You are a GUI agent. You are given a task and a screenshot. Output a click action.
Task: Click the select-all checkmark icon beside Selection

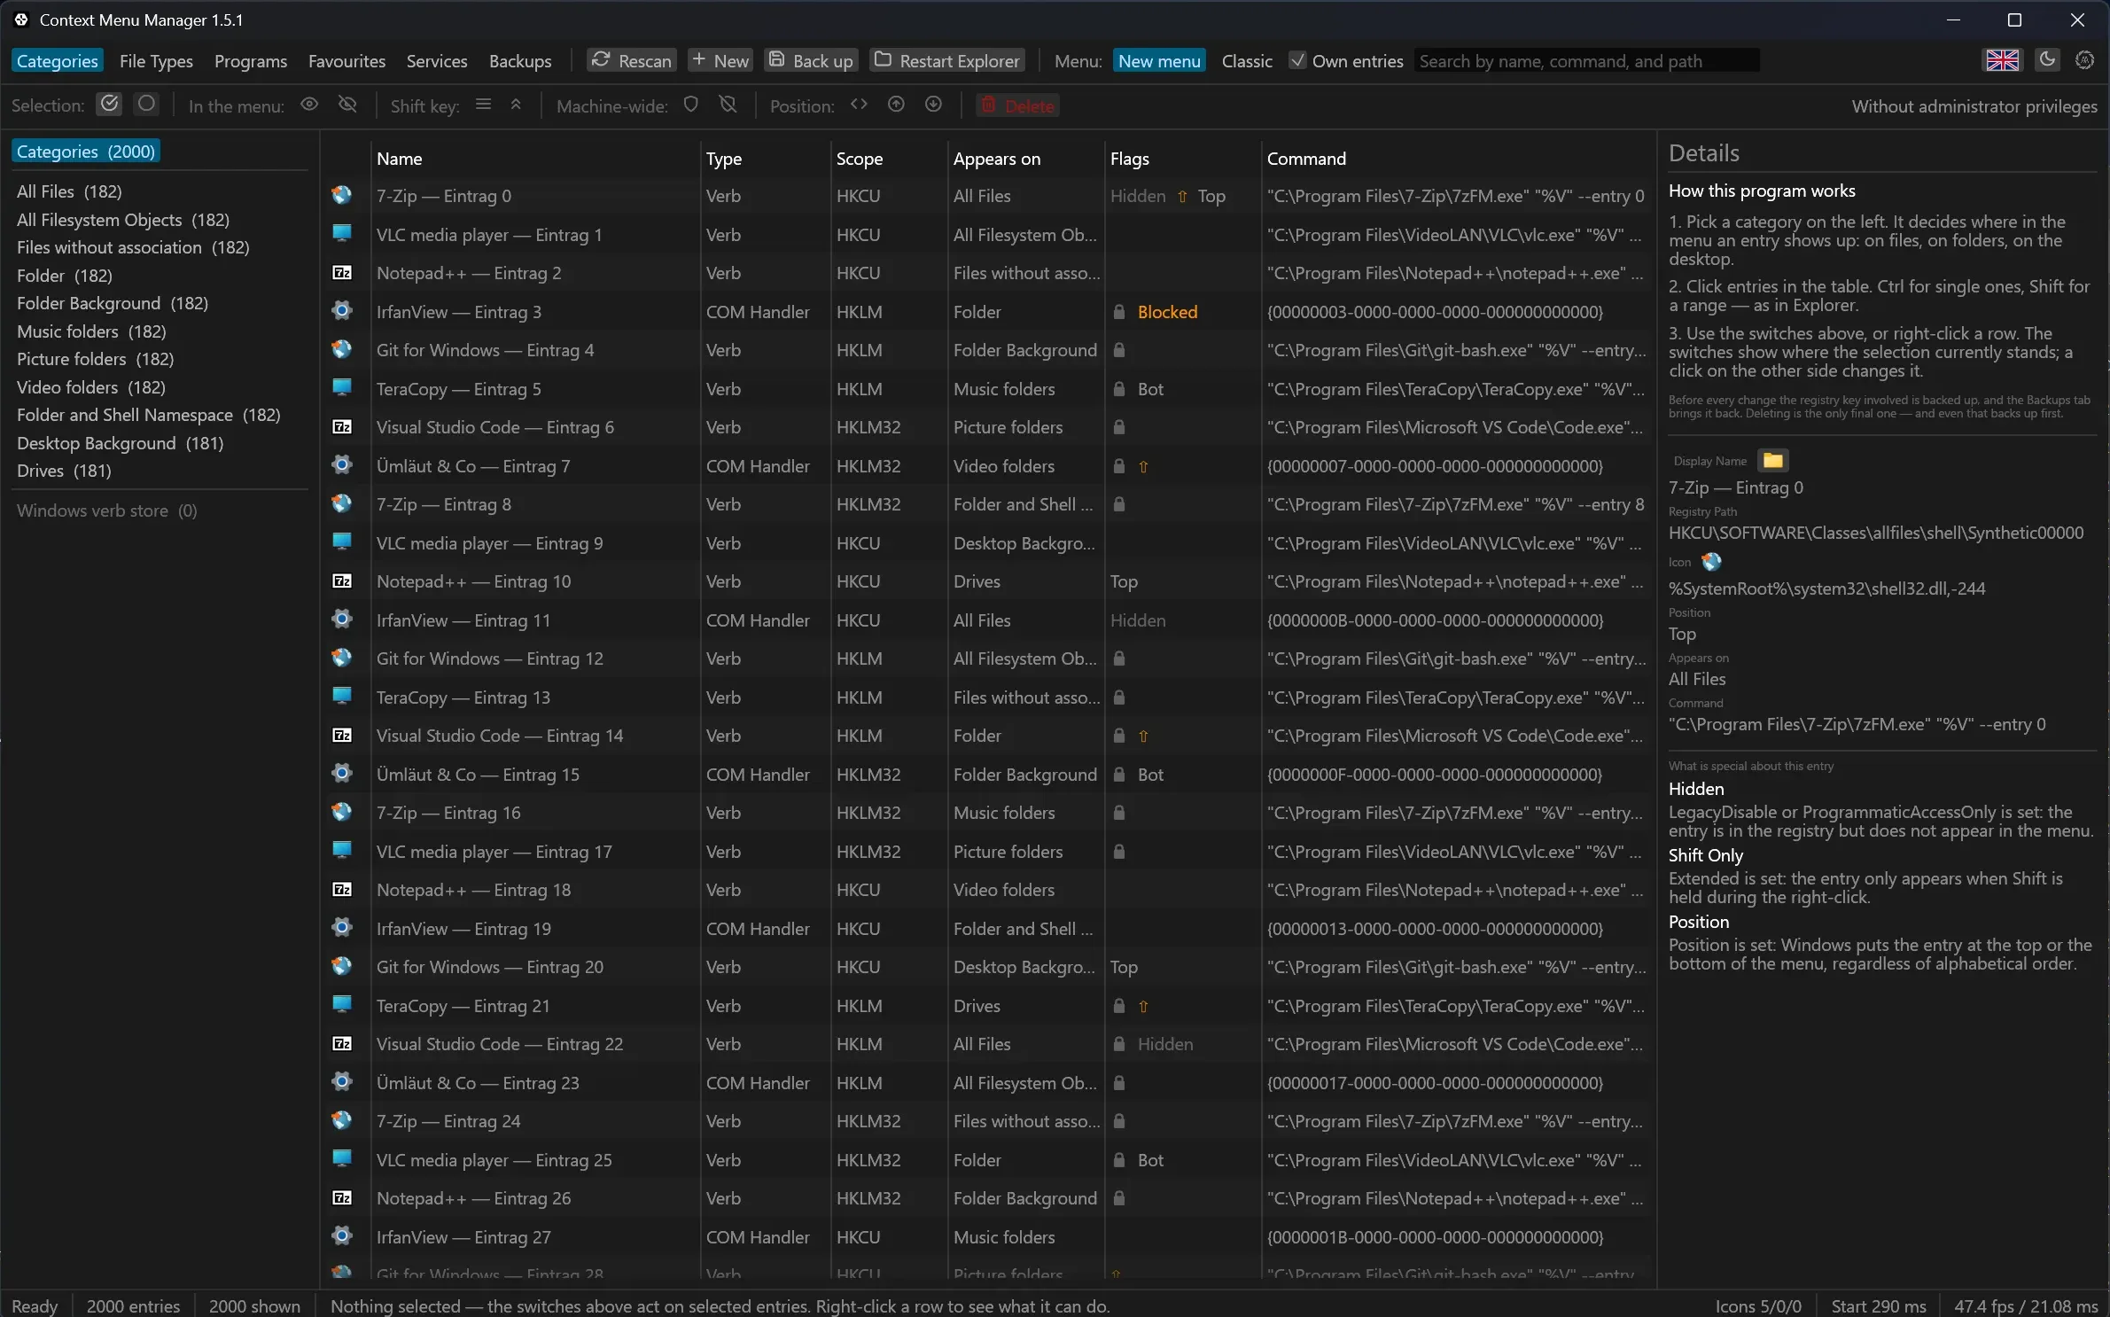(109, 105)
